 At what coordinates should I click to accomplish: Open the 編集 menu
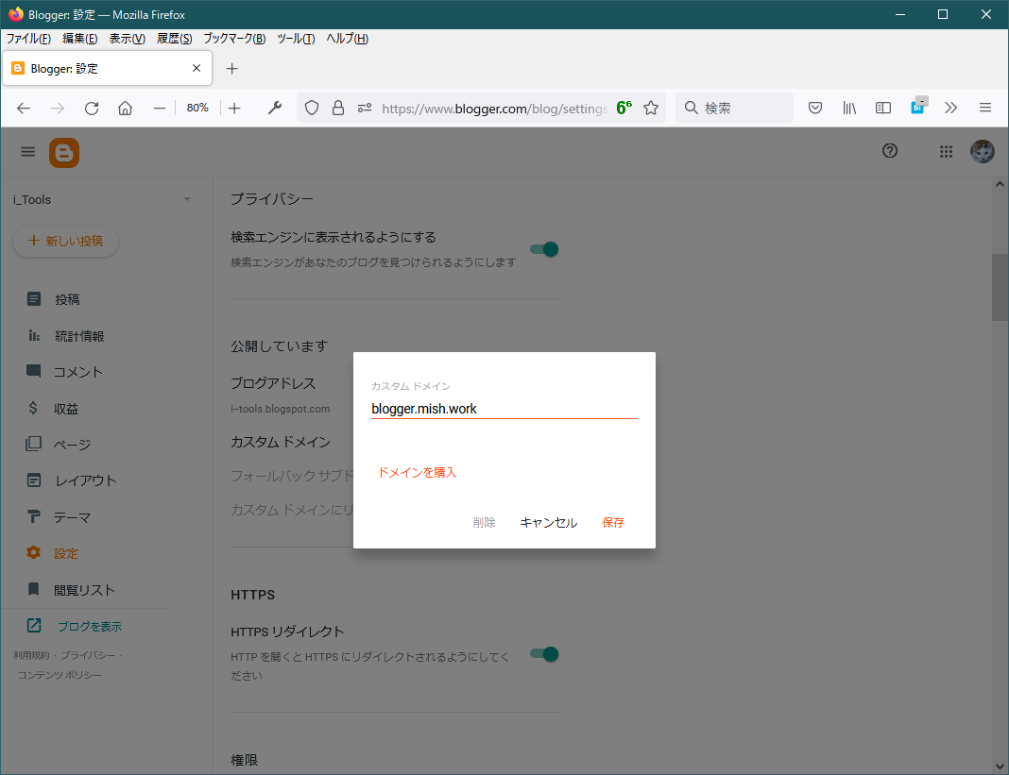tap(79, 39)
